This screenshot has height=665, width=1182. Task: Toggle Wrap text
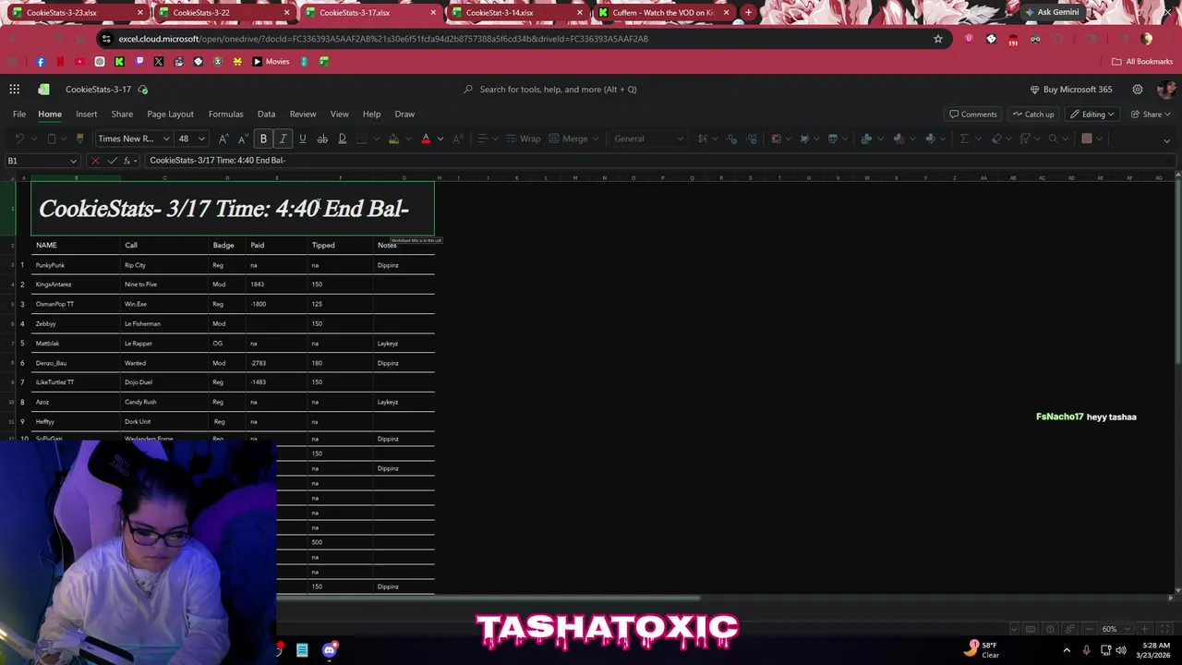click(x=524, y=139)
